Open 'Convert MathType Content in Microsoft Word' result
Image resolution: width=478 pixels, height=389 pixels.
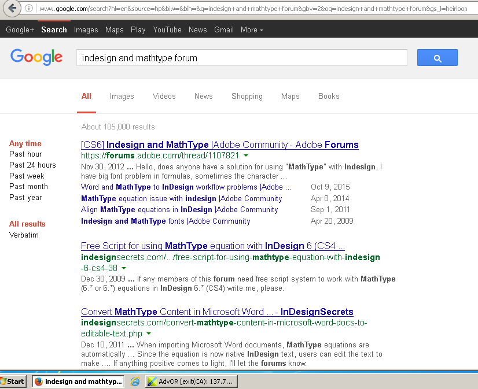coord(217,312)
